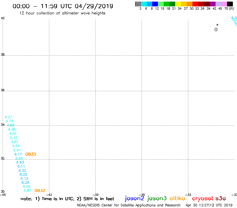237x208 pixels.
Task: Click the '24' color scale label
Action: (180, 8)
